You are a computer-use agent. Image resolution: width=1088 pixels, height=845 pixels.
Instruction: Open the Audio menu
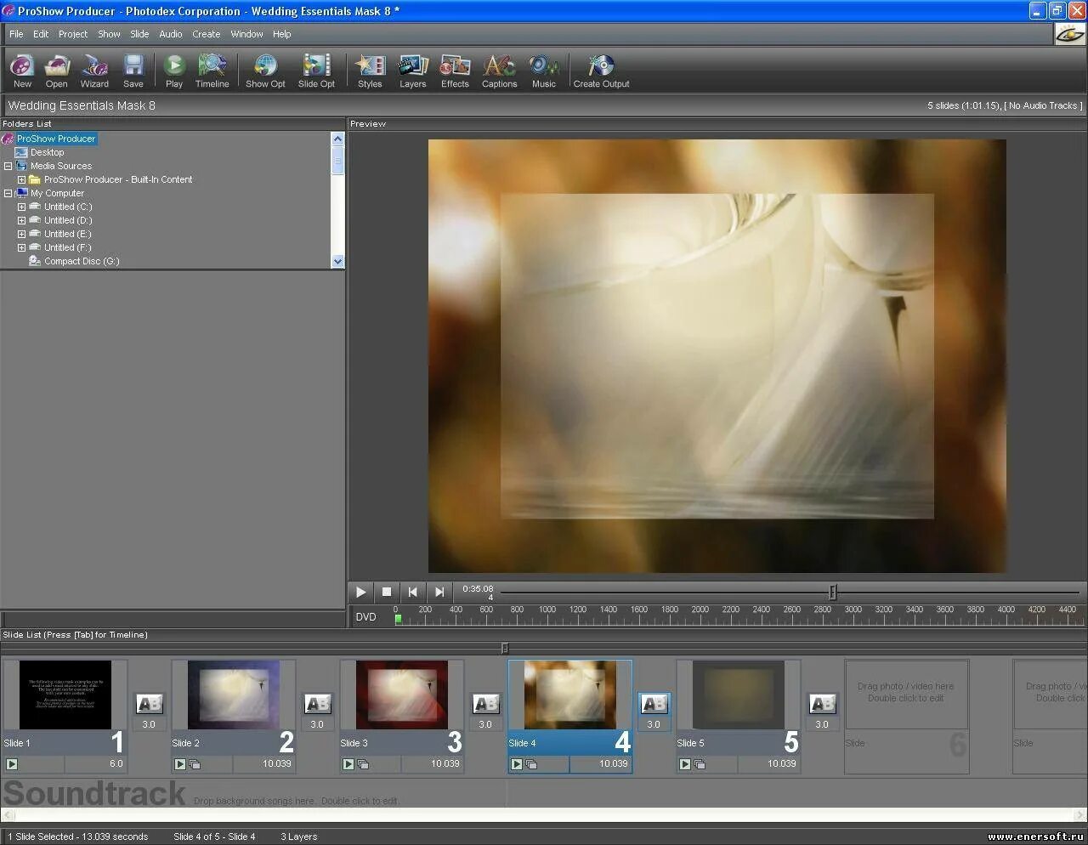tap(171, 34)
